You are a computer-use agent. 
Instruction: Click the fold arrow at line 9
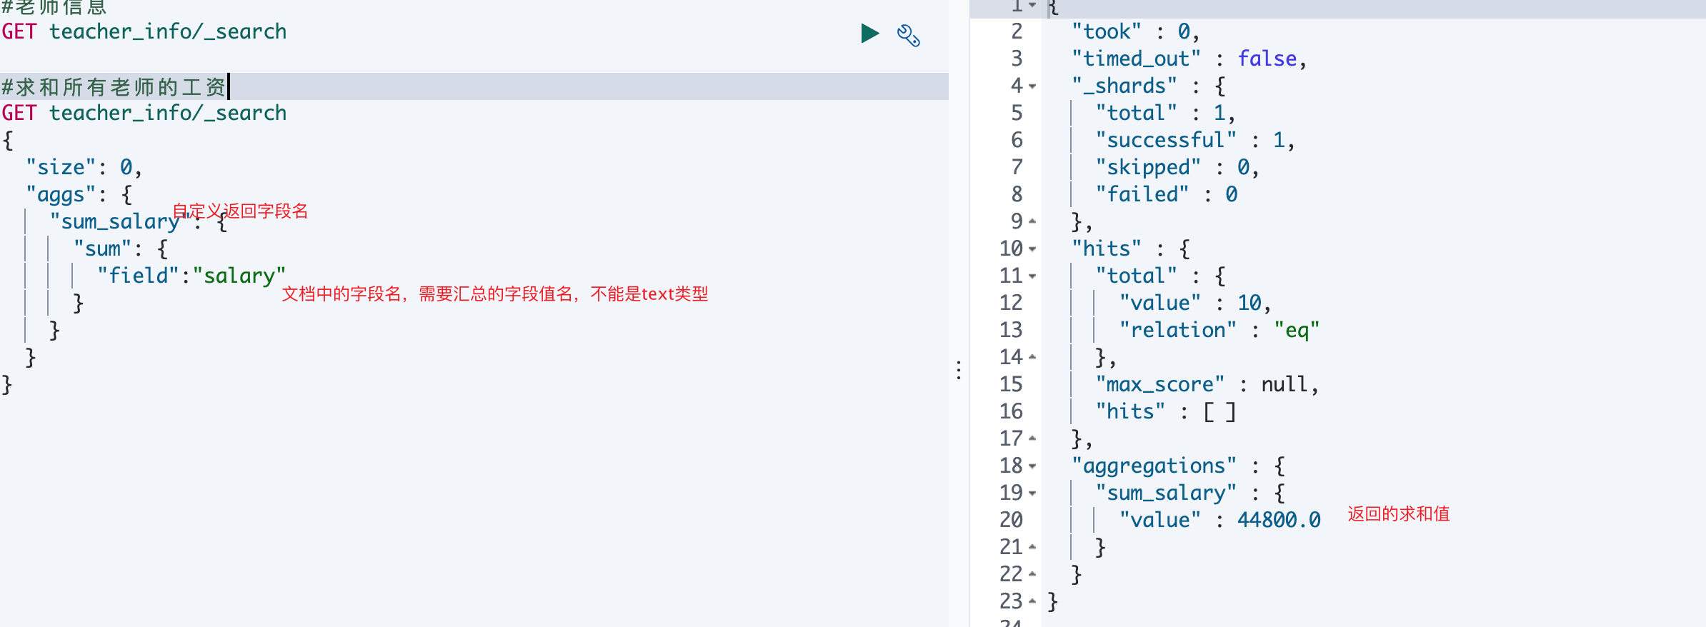point(1032,222)
